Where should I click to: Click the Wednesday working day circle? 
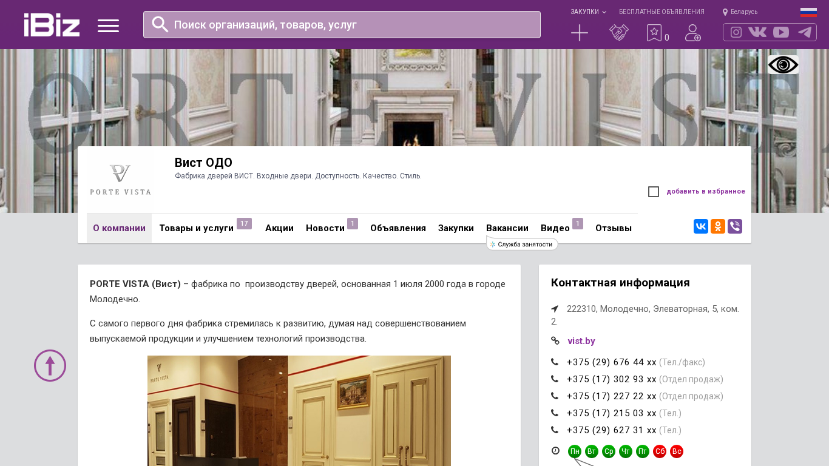pos(609,451)
